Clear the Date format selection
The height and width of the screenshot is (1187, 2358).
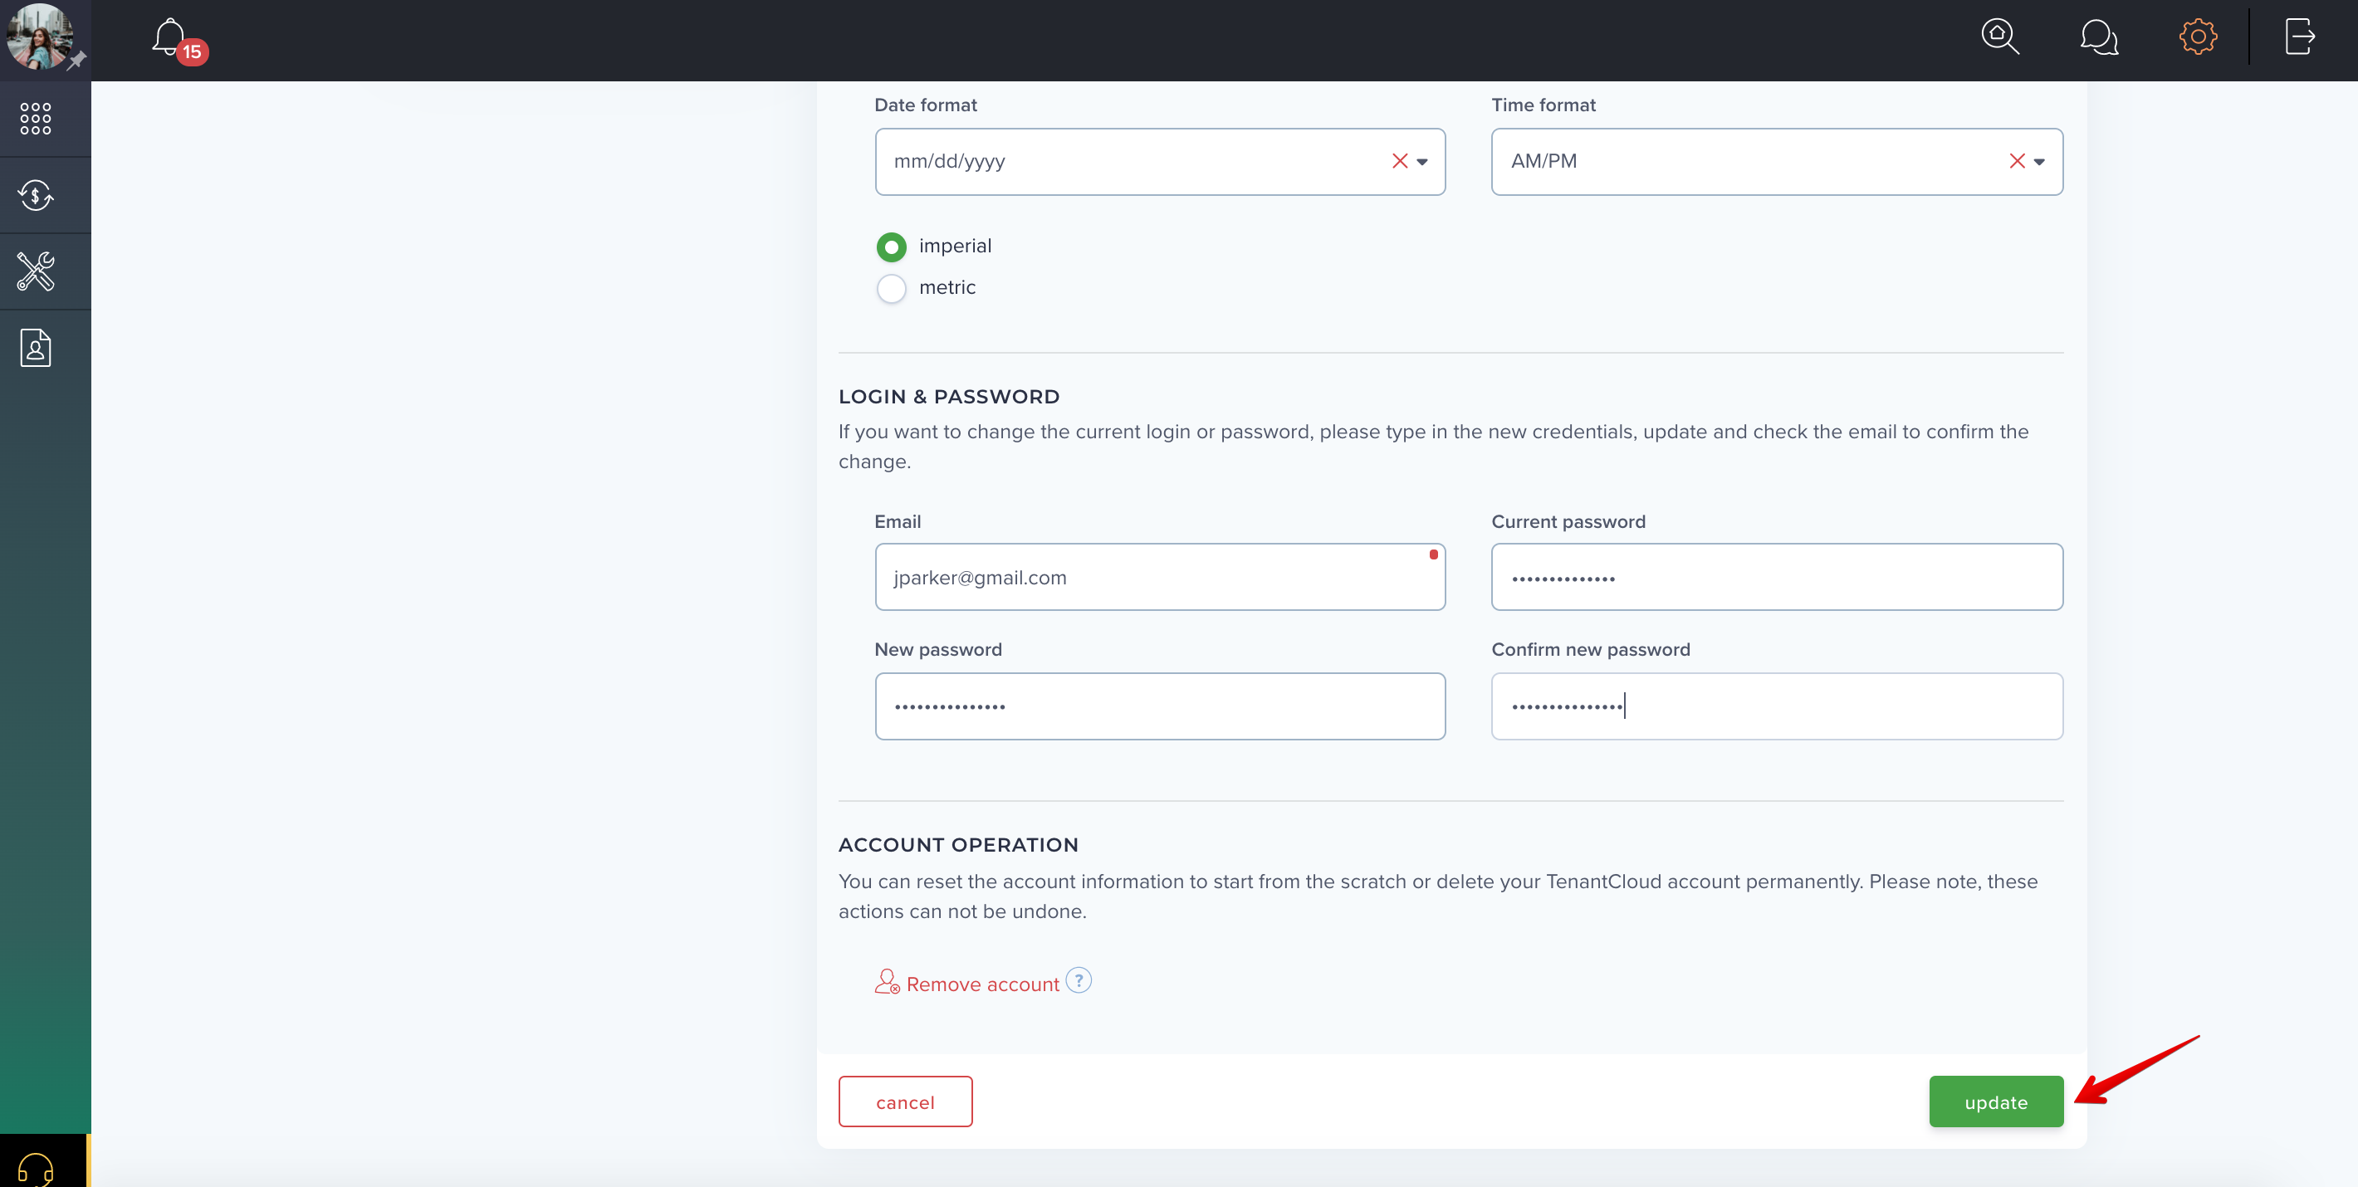(1400, 161)
